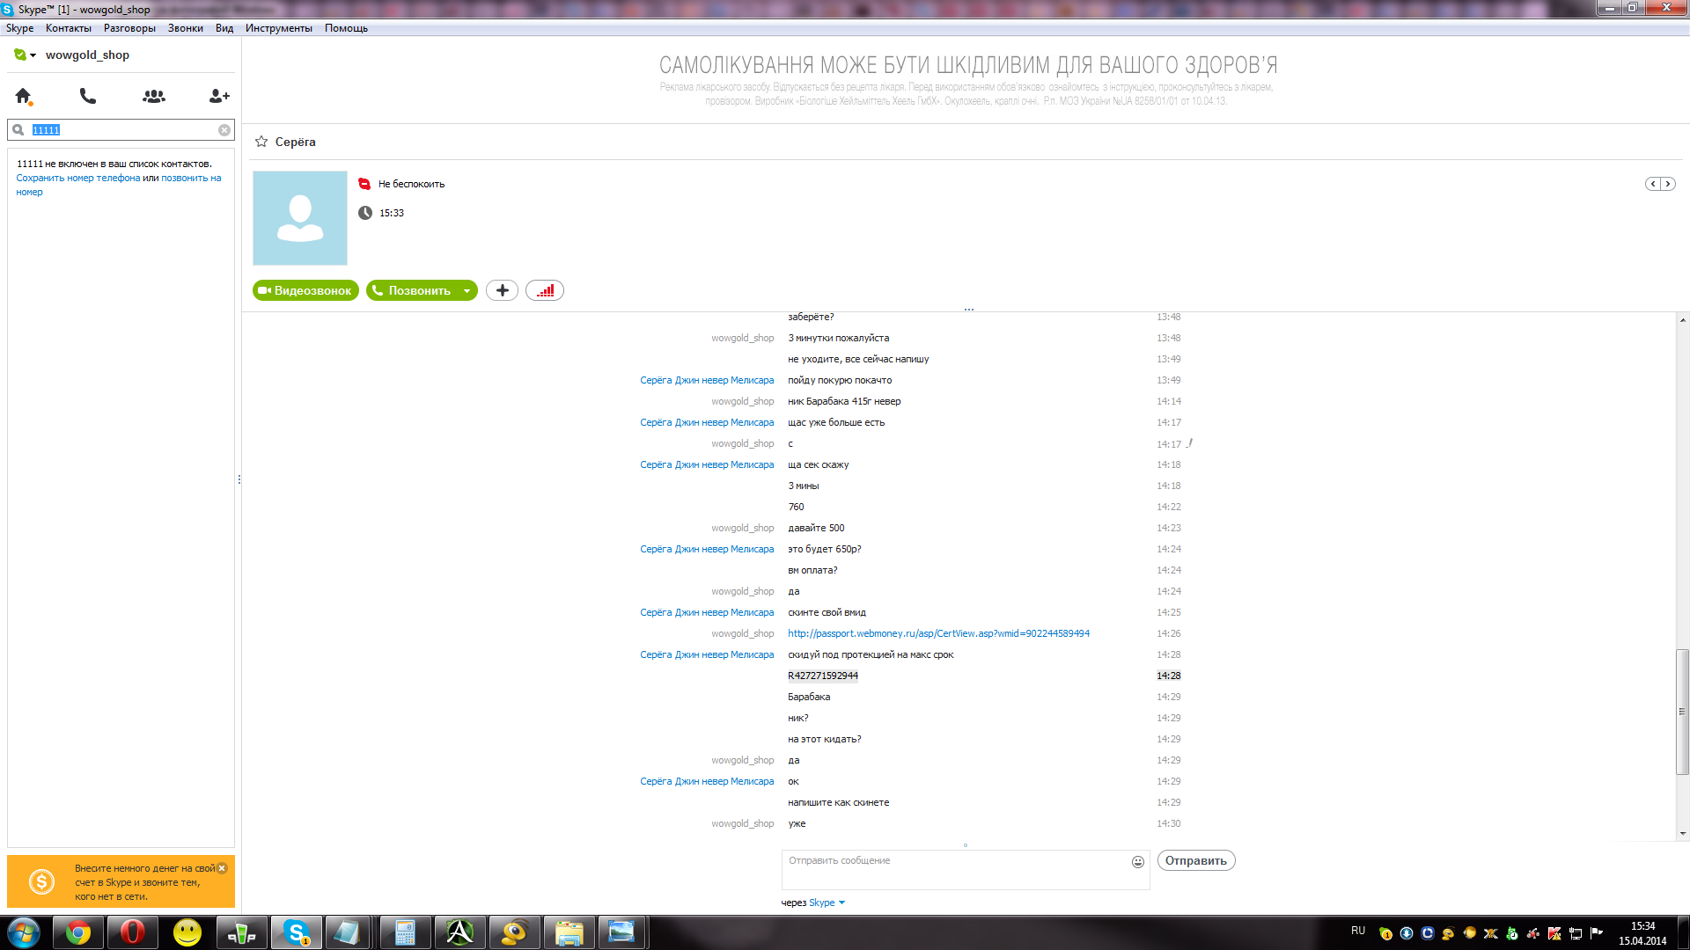Open Google Chrome from the taskbar

point(78,932)
